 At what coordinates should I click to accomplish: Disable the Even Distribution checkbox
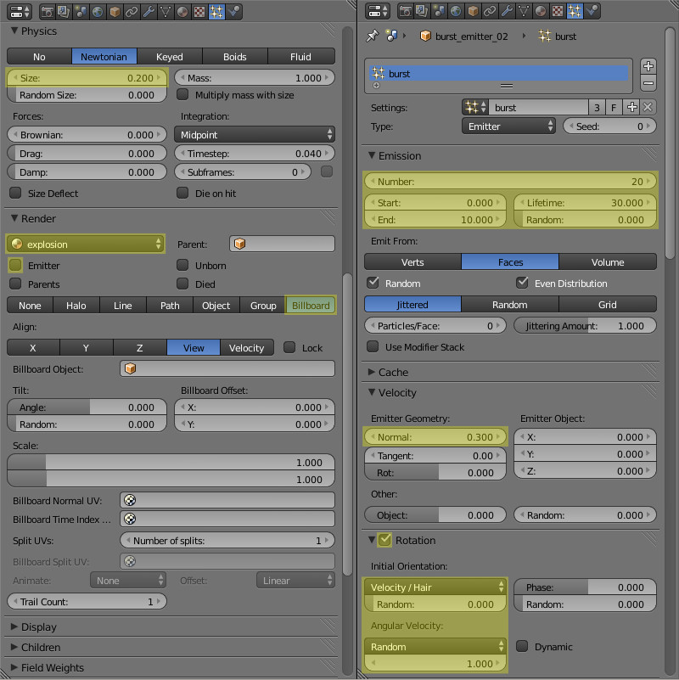point(522,284)
